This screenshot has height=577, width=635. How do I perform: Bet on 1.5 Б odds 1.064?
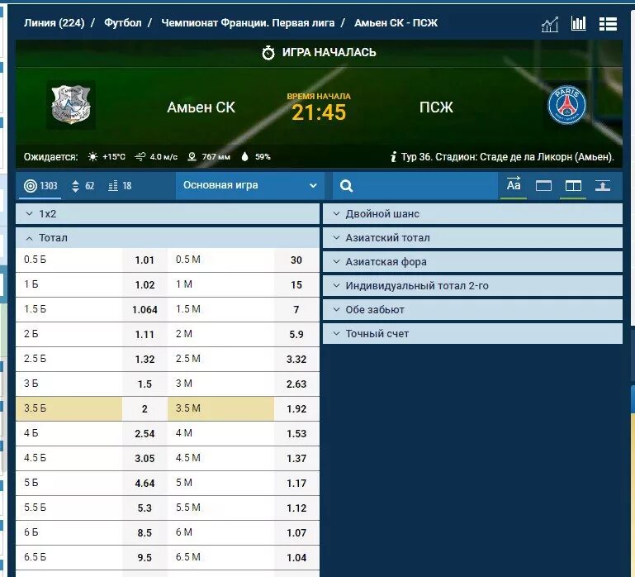pyautogui.click(x=145, y=309)
